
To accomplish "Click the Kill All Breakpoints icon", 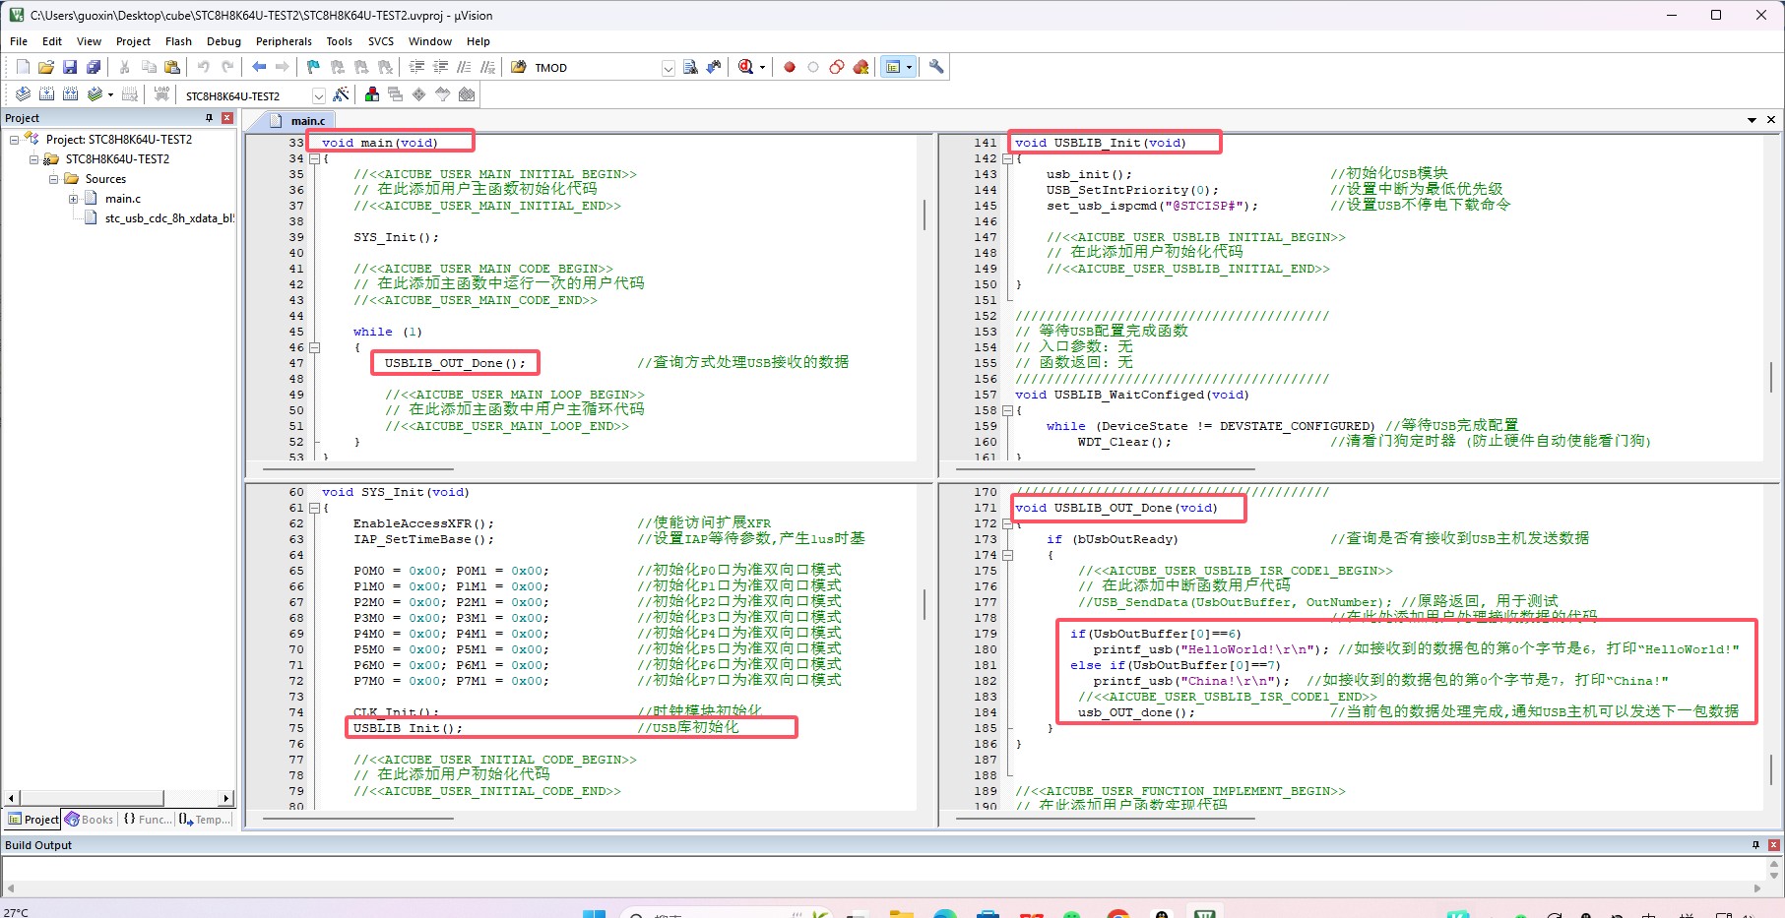I will click(861, 67).
